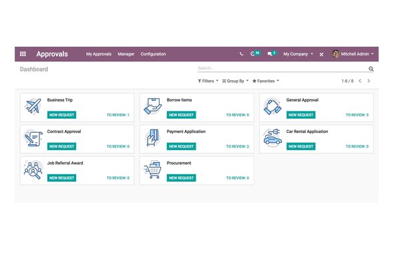The image size is (398, 263).
Task: Open Business Trip To Review link
Action: point(118,115)
